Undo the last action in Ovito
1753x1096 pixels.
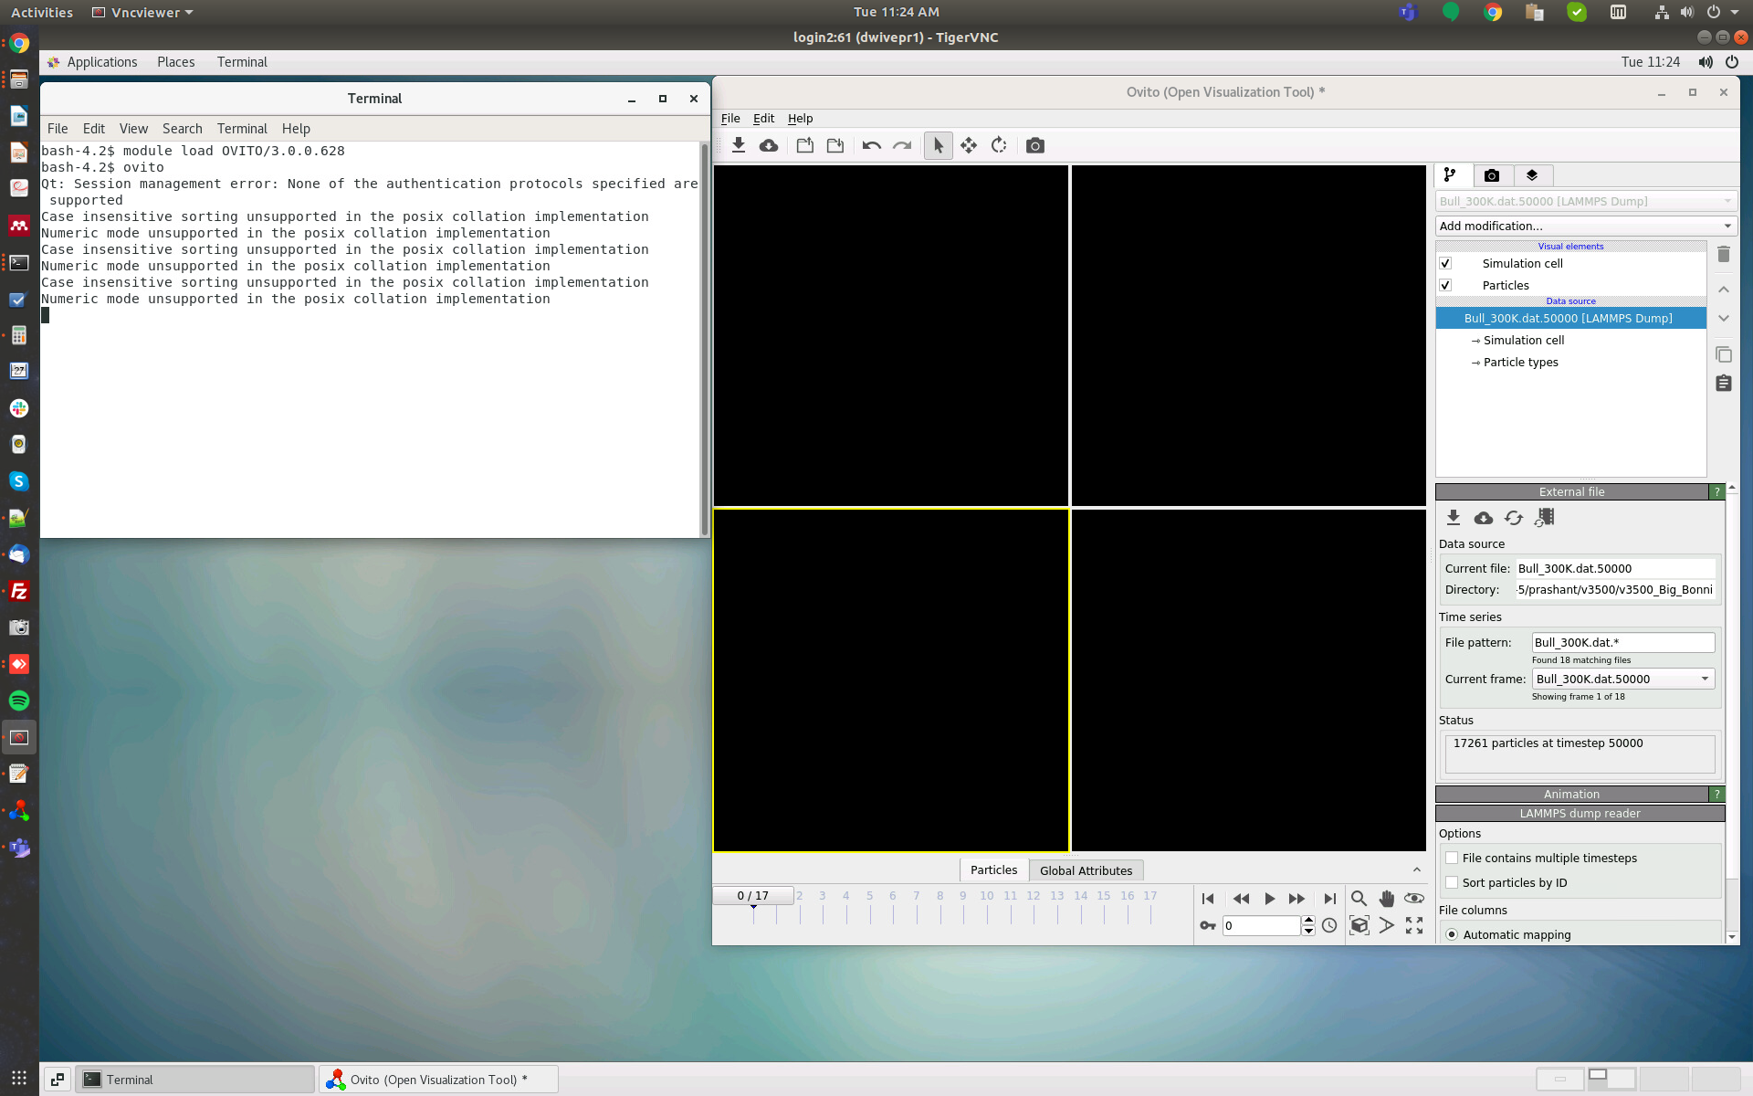tap(871, 145)
